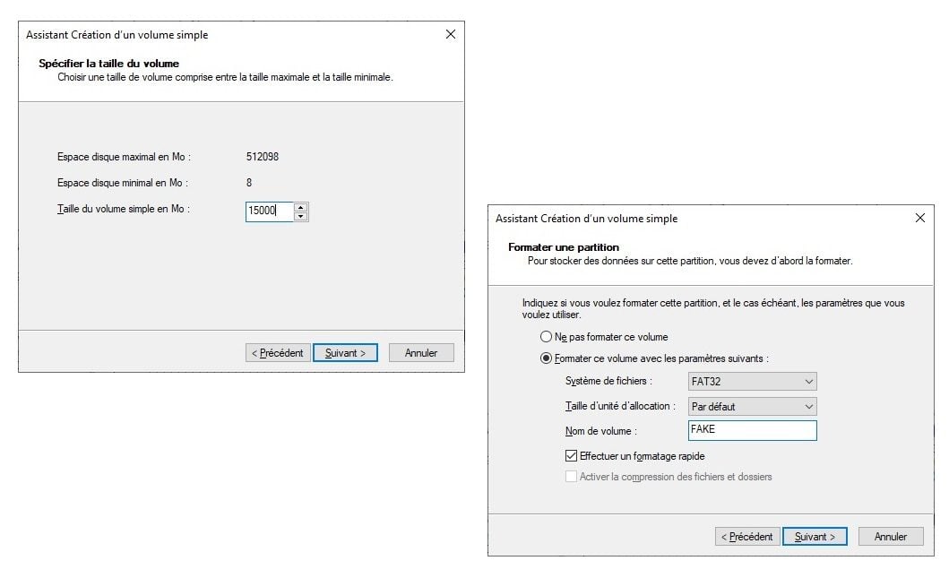Expand the 'Taille d'unité d'allocation' dropdown

752,407
